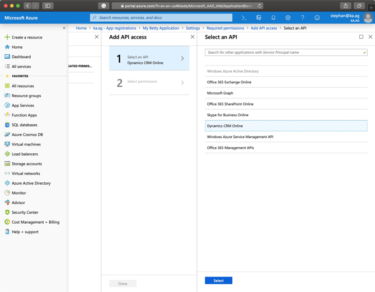This screenshot has height=292, width=375.
Task: Select Dynamics CRM Online API
Action: click(286, 126)
